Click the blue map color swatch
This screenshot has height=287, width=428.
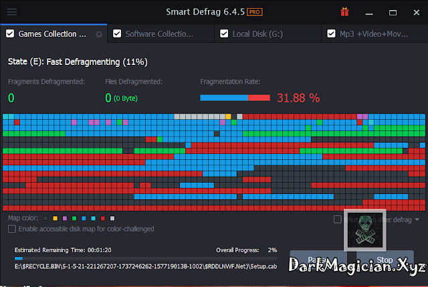tap(84, 218)
